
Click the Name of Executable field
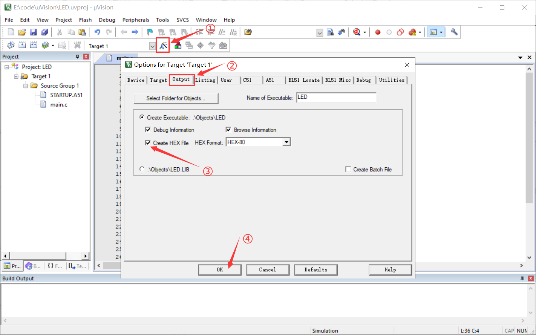336,97
